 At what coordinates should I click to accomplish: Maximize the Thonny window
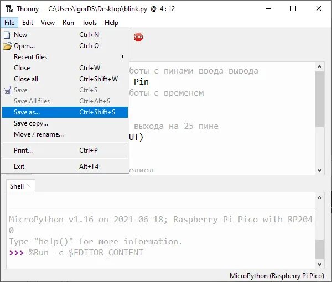point(293,8)
